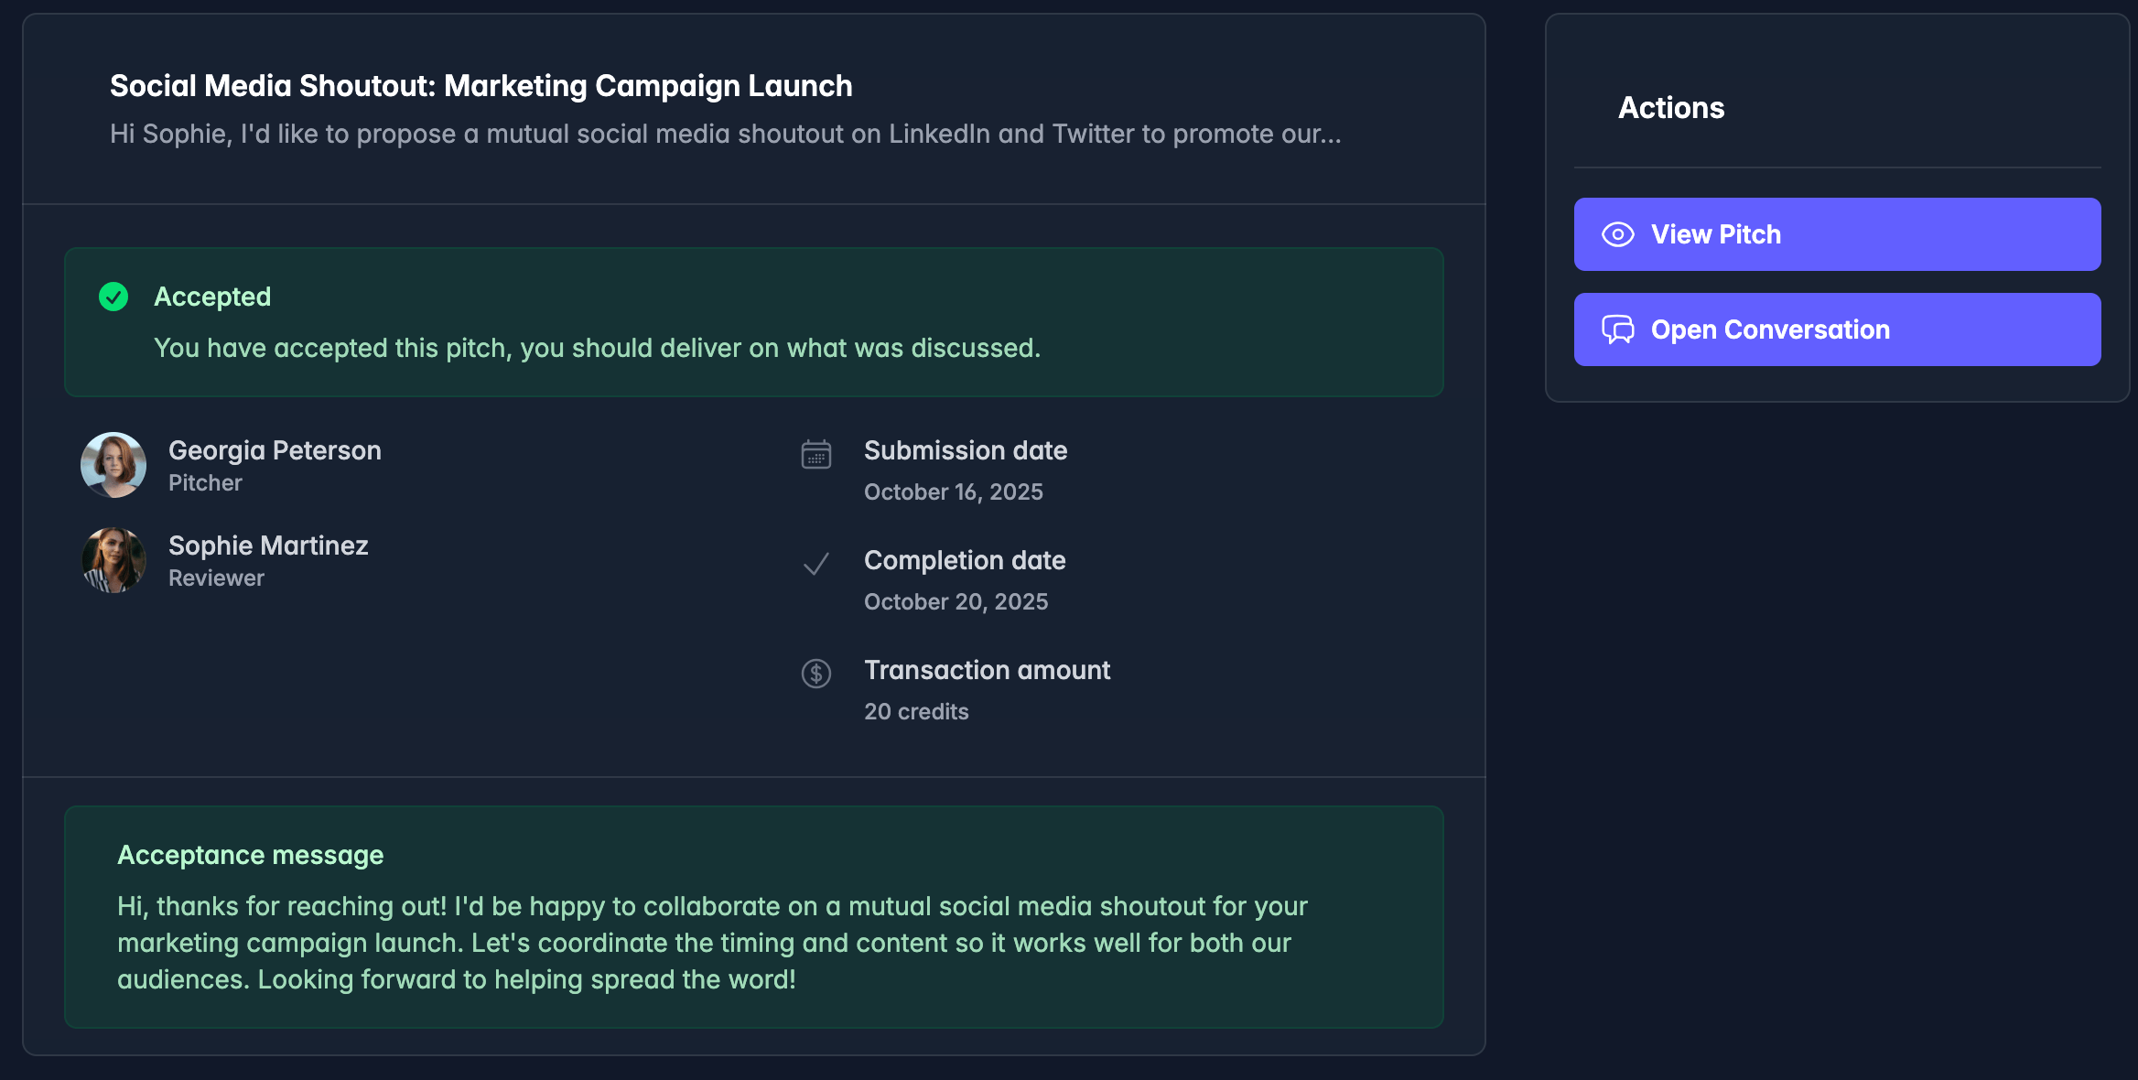Open Conversation with the pitcher
This screenshot has width=2138, height=1080.
pos(1836,329)
